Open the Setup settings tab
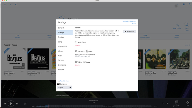The width and height of the screenshot is (192, 108). point(64,42)
